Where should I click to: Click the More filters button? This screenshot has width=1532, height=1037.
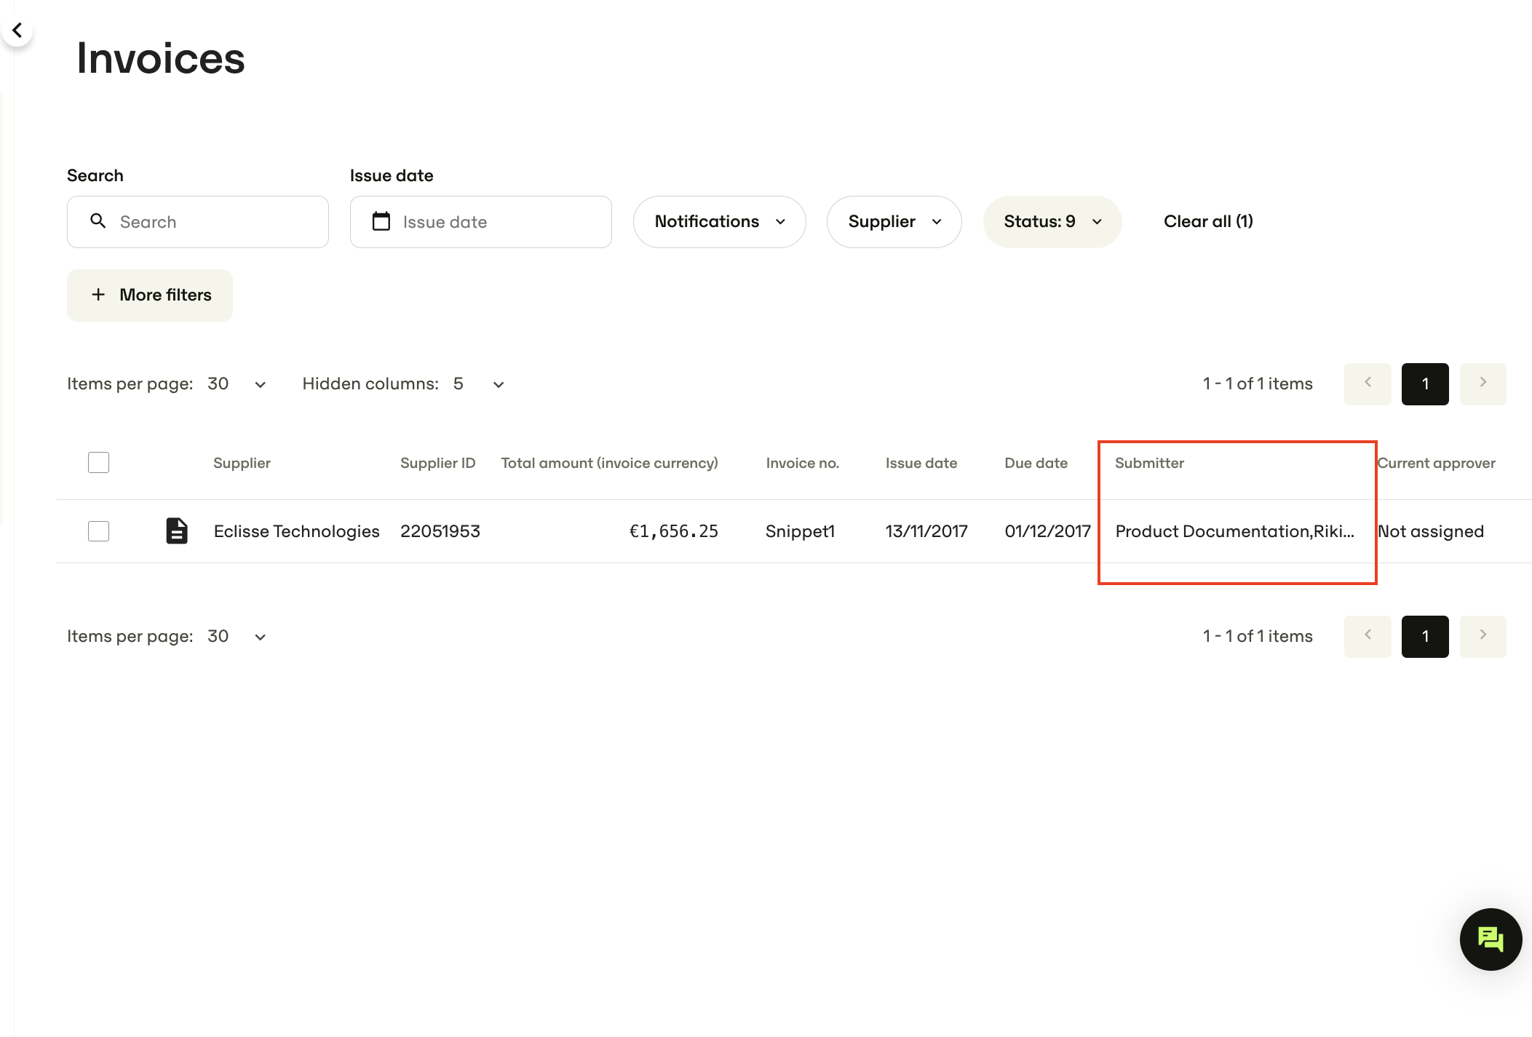150,295
